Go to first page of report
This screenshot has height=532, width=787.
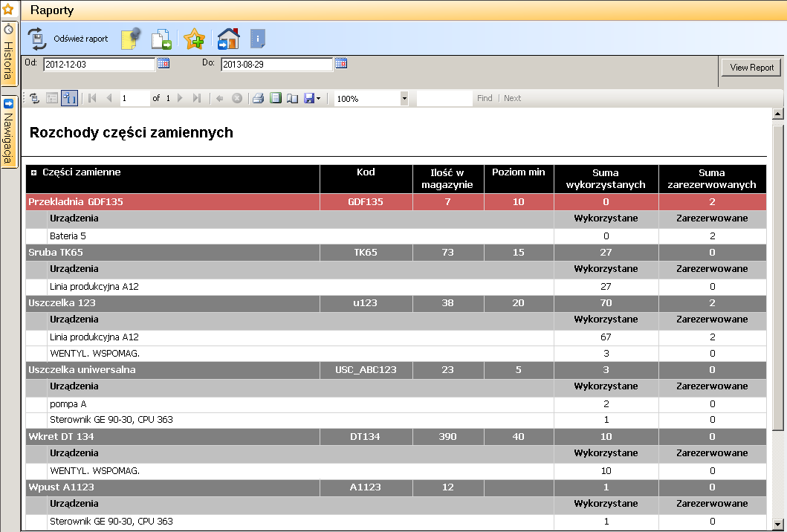pyautogui.click(x=92, y=98)
